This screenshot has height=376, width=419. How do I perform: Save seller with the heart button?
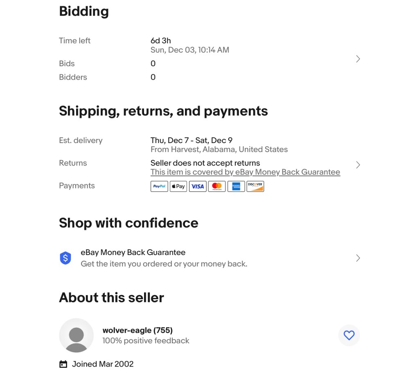(349, 336)
